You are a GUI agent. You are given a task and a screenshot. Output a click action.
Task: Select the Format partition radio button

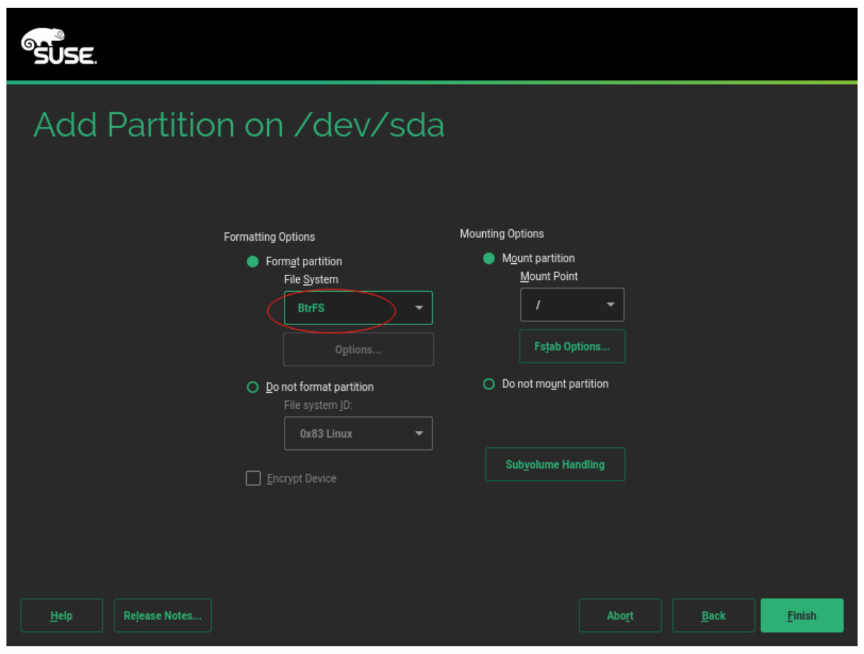click(252, 261)
